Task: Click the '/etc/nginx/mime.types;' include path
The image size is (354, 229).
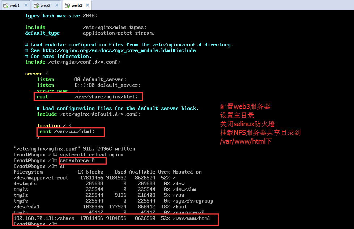Action: 115,27
